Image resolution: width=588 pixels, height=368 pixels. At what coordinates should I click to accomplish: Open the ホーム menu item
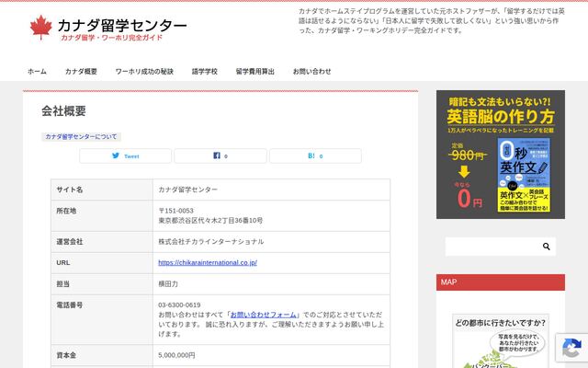pos(37,72)
